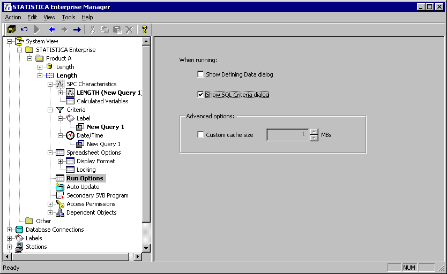Click the tree panel scroll down arrow

(x=146, y=248)
